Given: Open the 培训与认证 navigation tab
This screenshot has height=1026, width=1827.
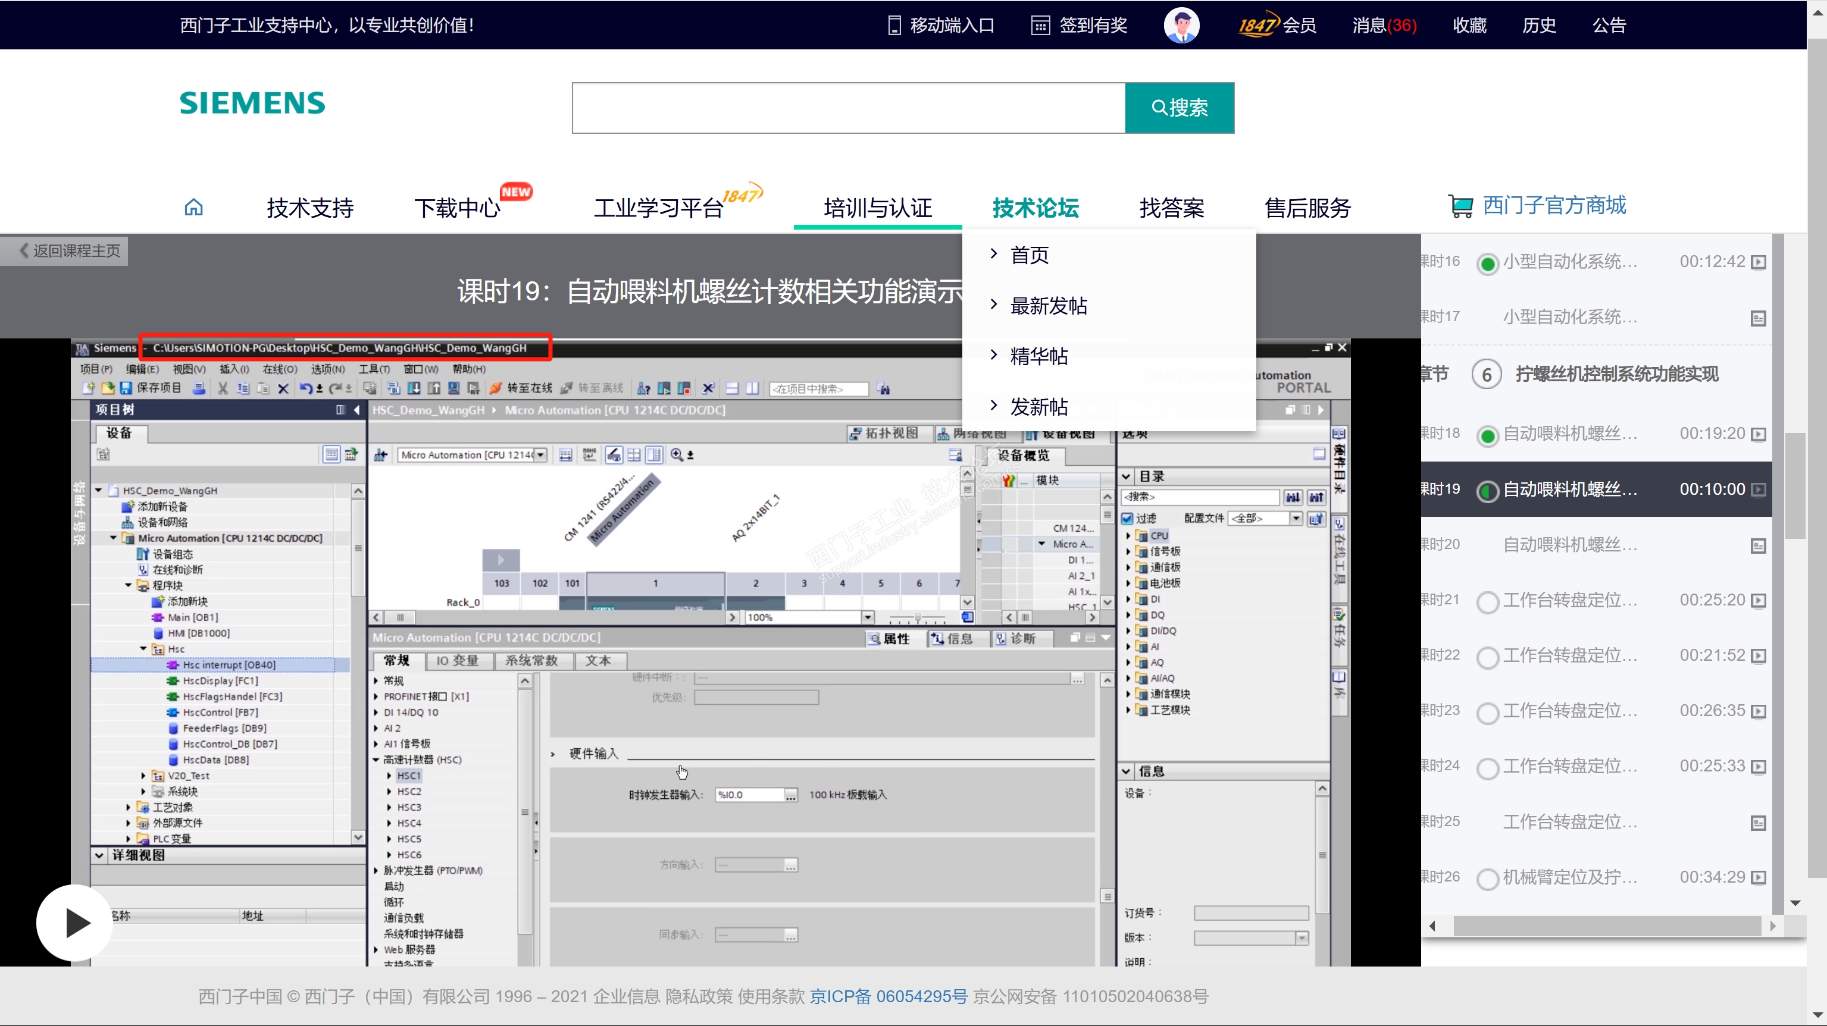Looking at the screenshot, I should 877,208.
